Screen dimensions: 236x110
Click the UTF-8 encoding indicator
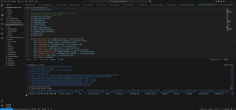point(217,109)
